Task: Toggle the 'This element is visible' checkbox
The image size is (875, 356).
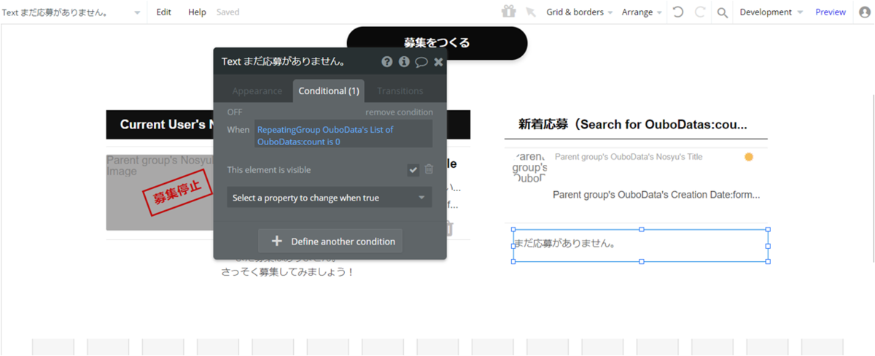Action: point(413,170)
